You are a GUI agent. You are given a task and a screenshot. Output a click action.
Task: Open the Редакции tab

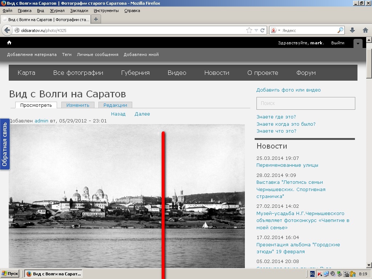[115, 105]
